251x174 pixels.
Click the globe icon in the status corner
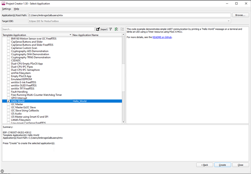point(2,171)
